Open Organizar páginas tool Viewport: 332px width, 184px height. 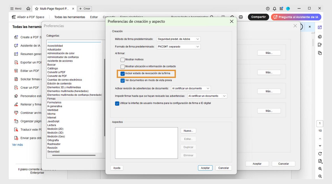[x=28, y=121]
